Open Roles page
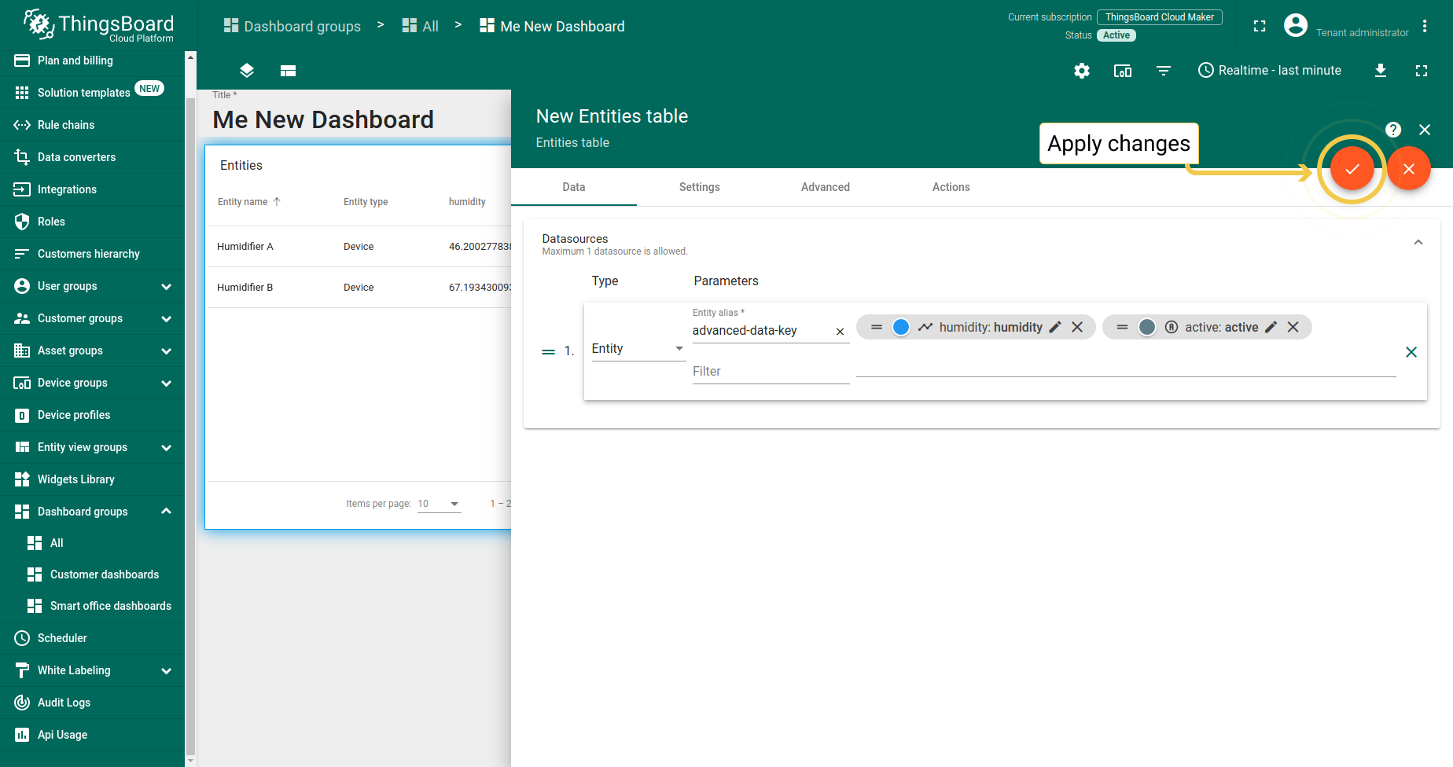The width and height of the screenshot is (1453, 767). tap(92, 222)
